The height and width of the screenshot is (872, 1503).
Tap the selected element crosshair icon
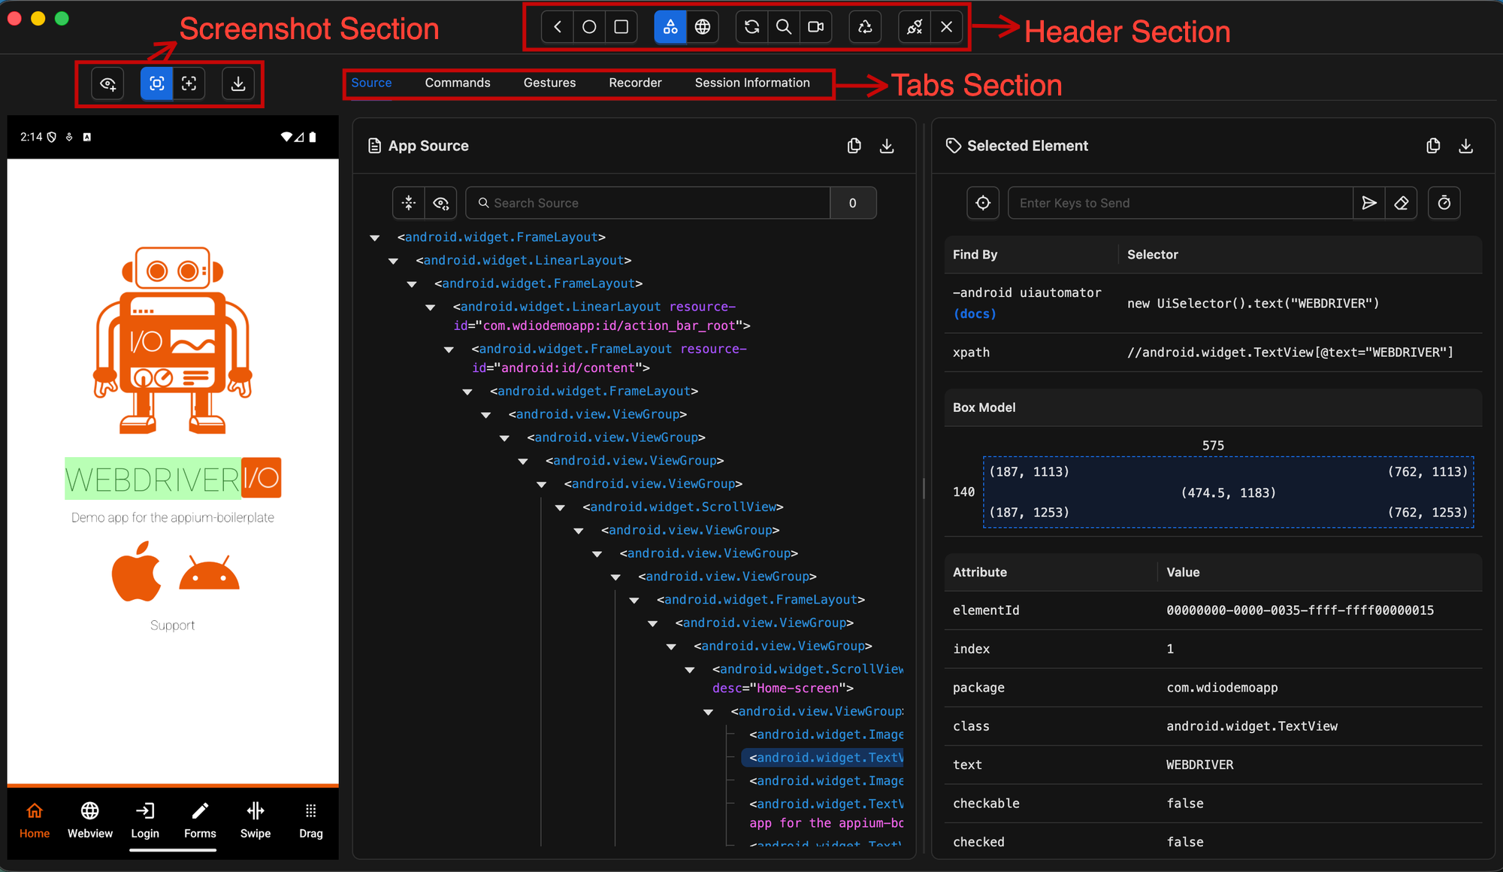tap(982, 203)
